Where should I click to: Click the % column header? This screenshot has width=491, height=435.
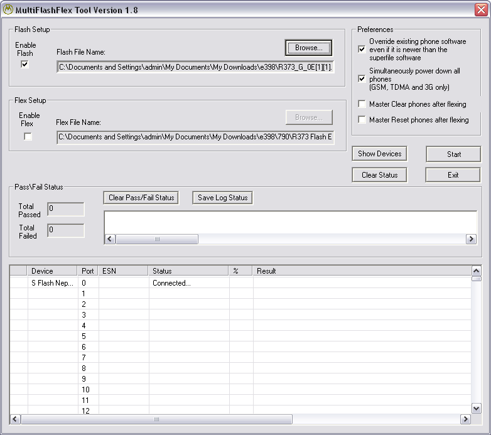[240, 271]
